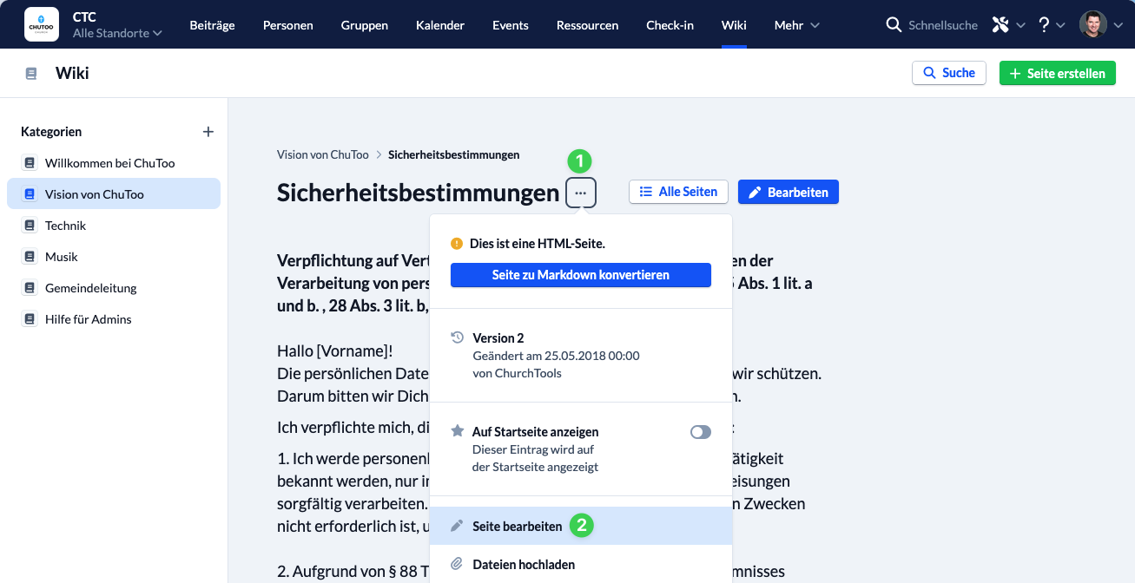Click the star icon for Startseite
Image resolution: width=1135 pixels, height=583 pixels.
458,431
